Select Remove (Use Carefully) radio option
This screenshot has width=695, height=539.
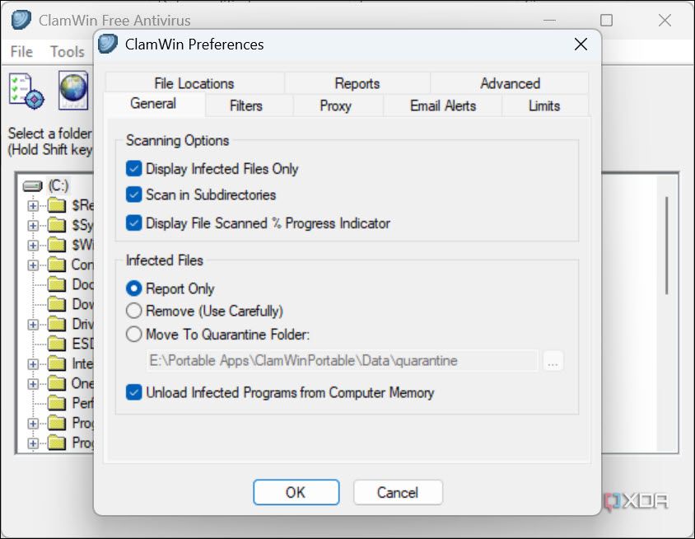coord(134,311)
